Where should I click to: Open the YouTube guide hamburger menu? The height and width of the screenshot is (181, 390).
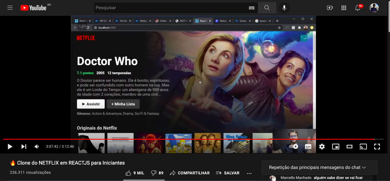point(10,8)
